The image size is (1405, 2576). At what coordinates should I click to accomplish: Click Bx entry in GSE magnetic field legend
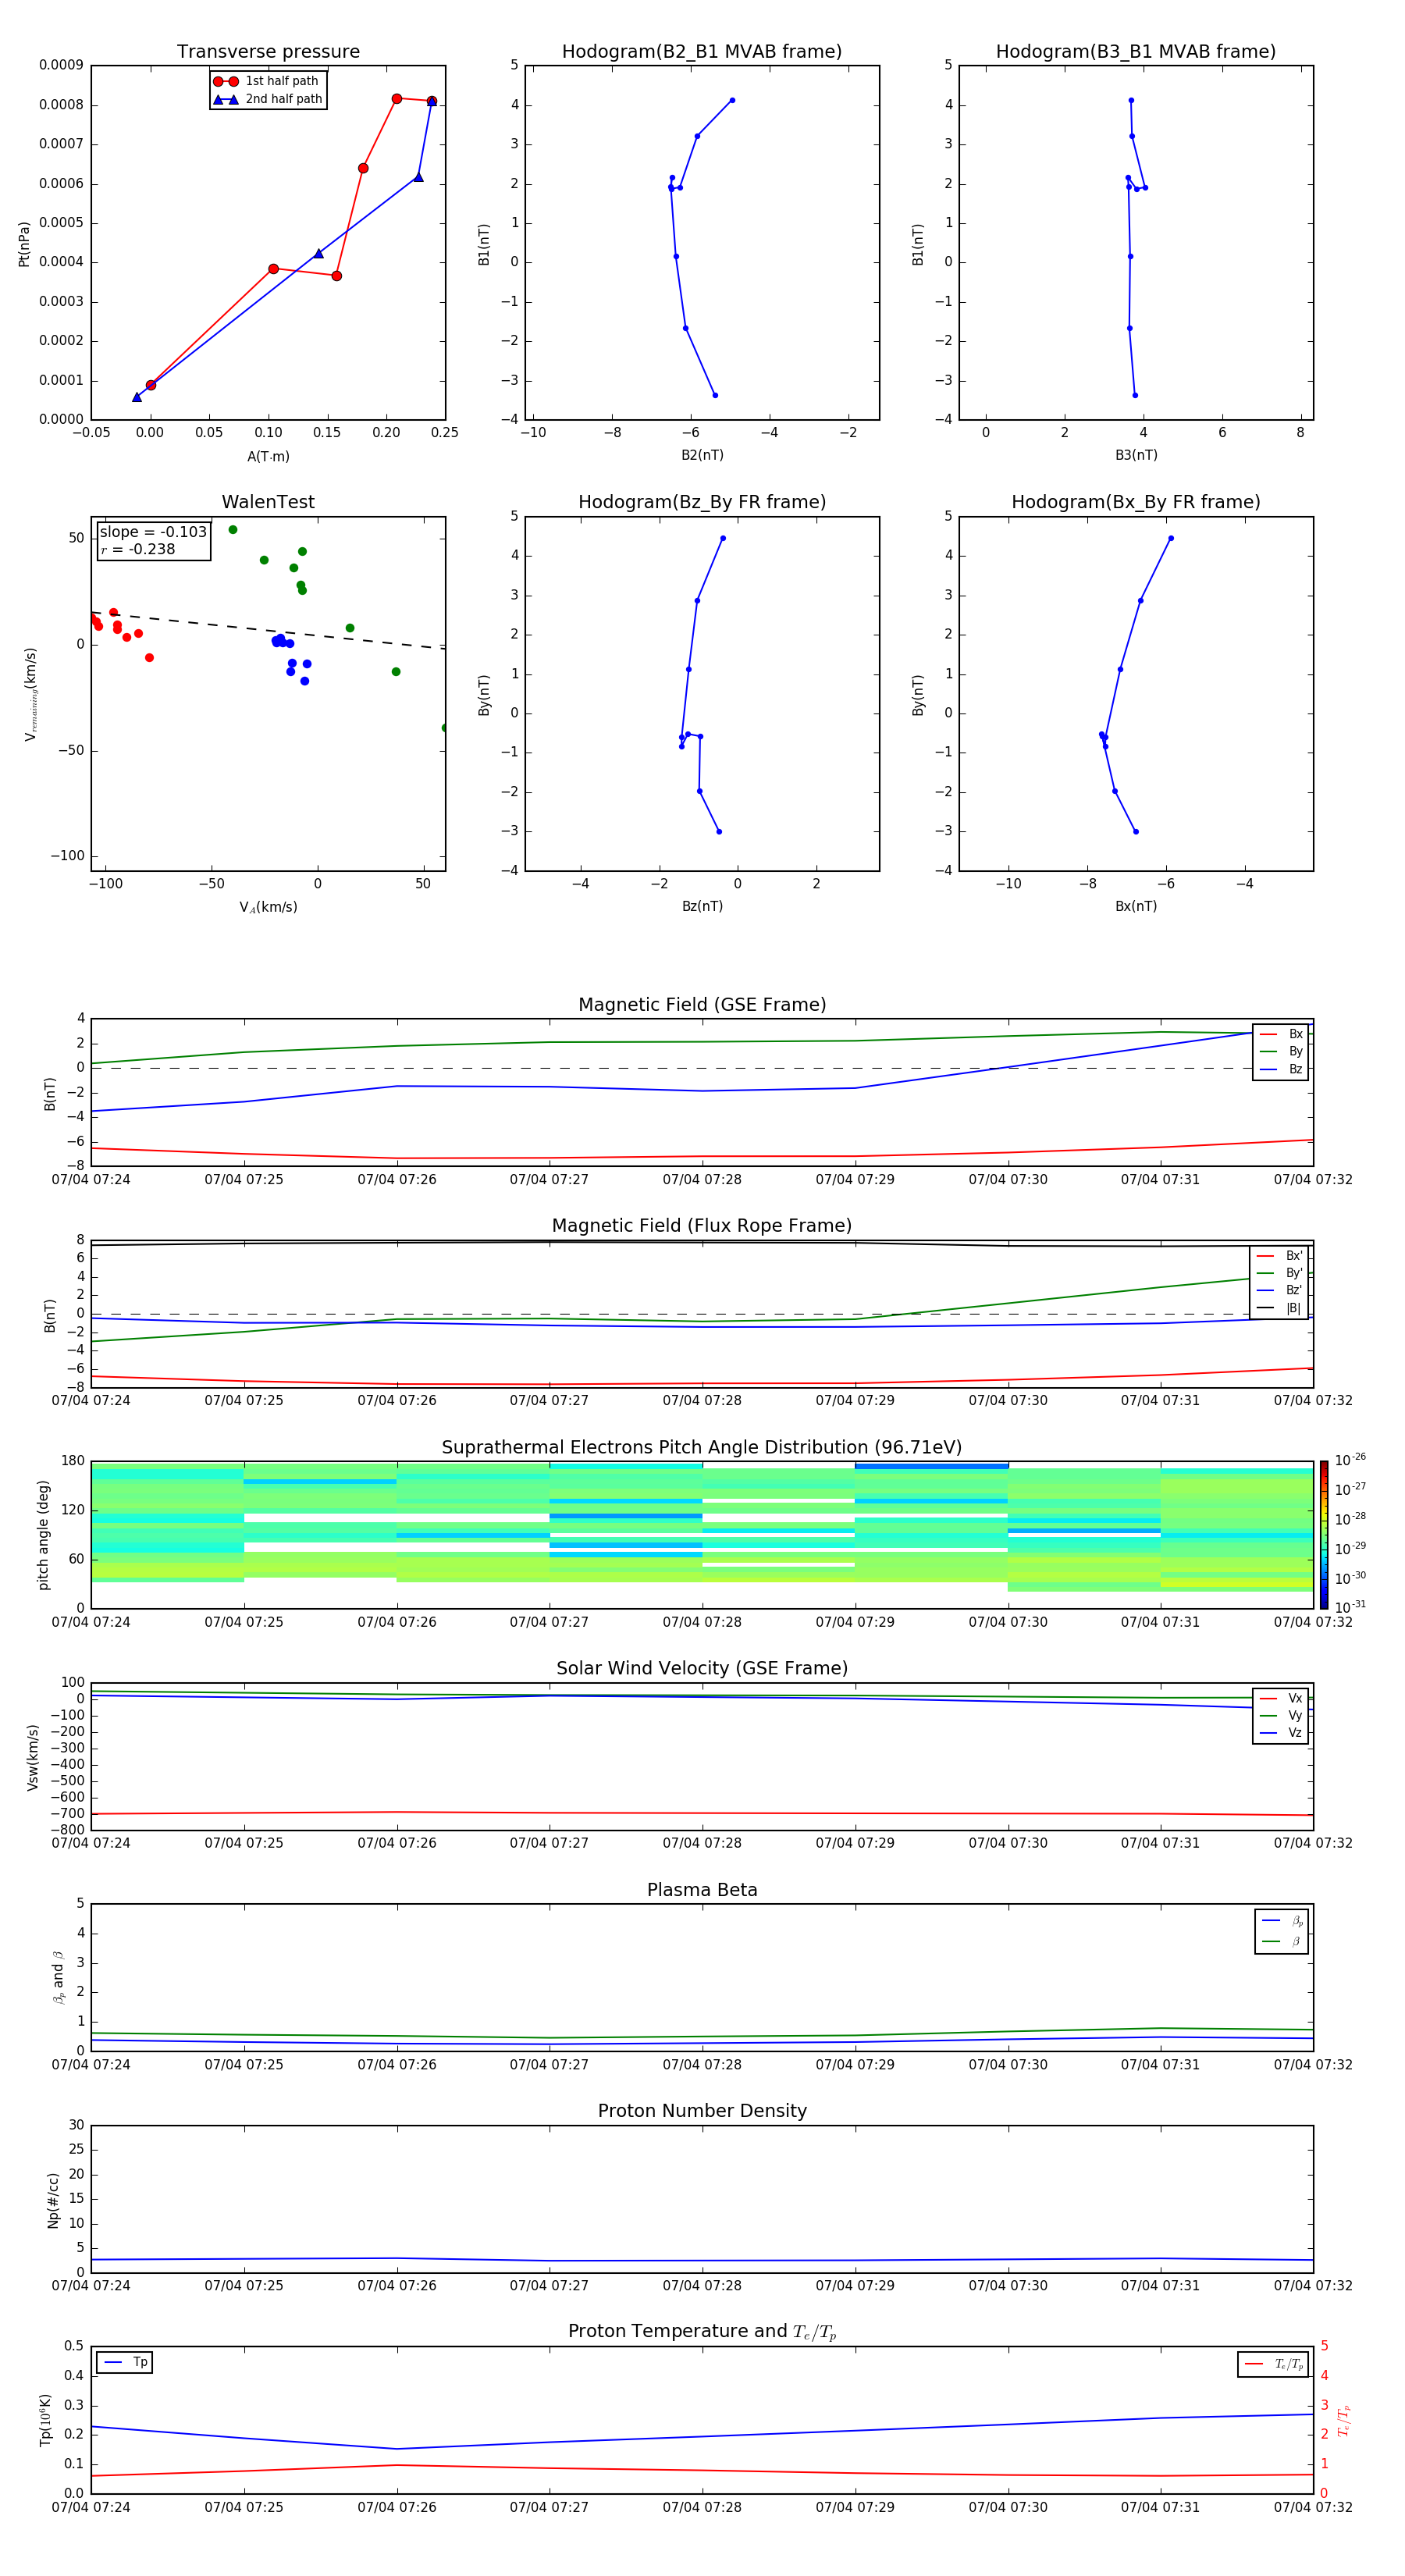tap(1281, 1034)
